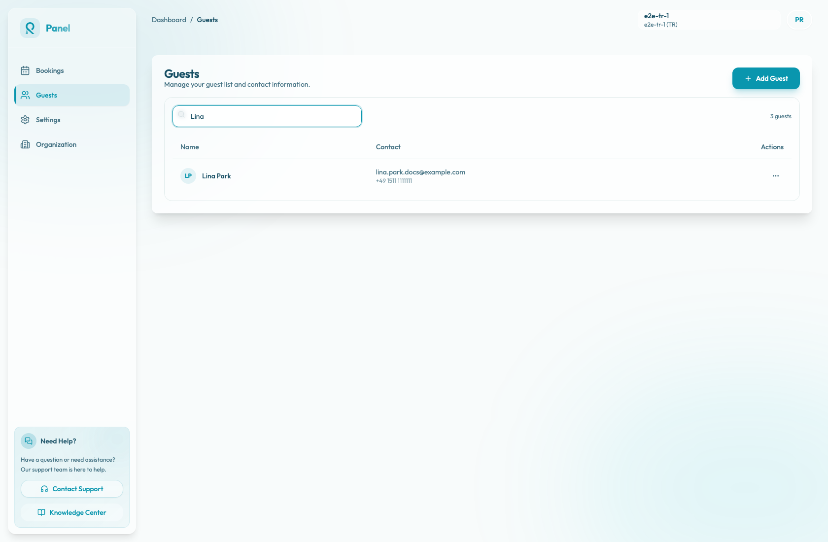Click the Guests people icon
The height and width of the screenshot is (542, 828).
click(x=25, y=95)
